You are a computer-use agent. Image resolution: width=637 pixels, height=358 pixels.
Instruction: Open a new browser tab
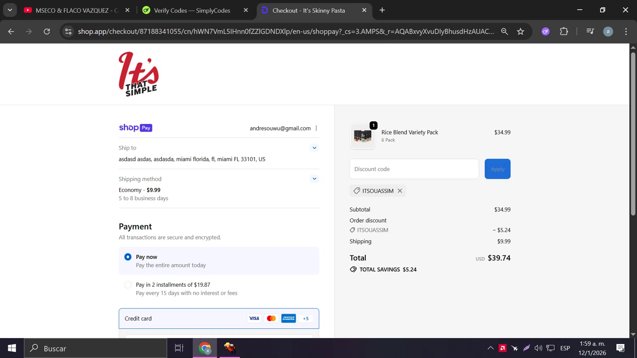click(382, 10)
